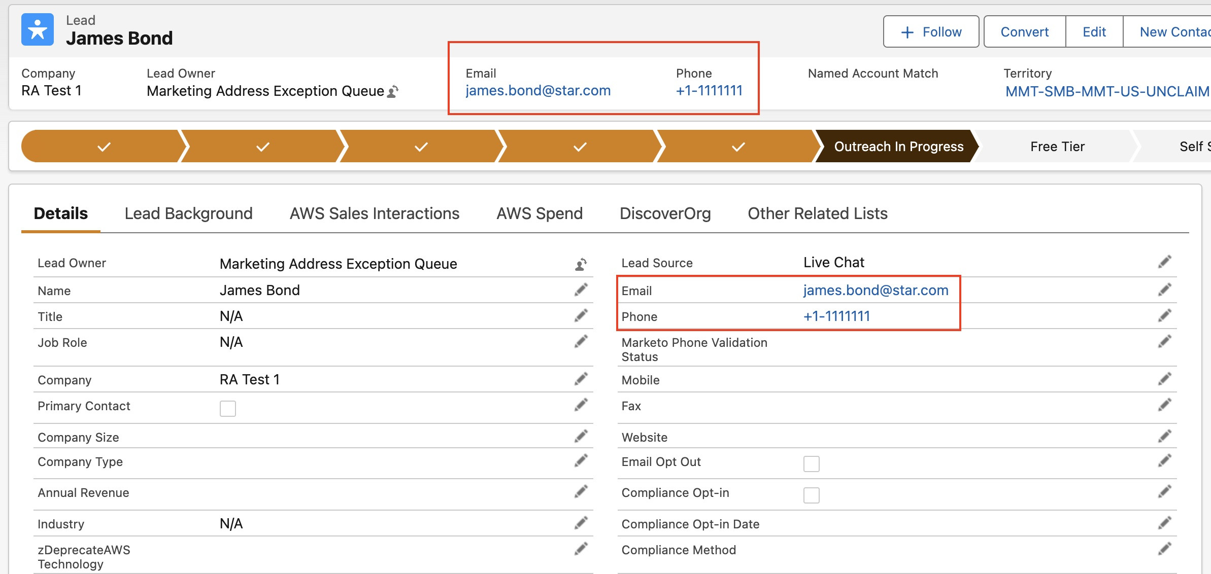Edit zDeprecateAWS Technology pencil icon
The height and width of the screenshot is (574, 1211).
tap(581, 549)
